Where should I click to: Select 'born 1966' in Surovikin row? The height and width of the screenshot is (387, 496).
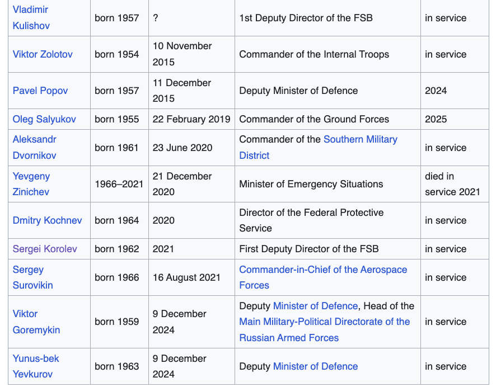[117, 277]
